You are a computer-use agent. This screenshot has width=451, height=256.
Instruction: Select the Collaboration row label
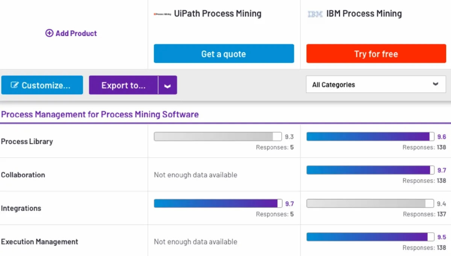coord(23,175)
